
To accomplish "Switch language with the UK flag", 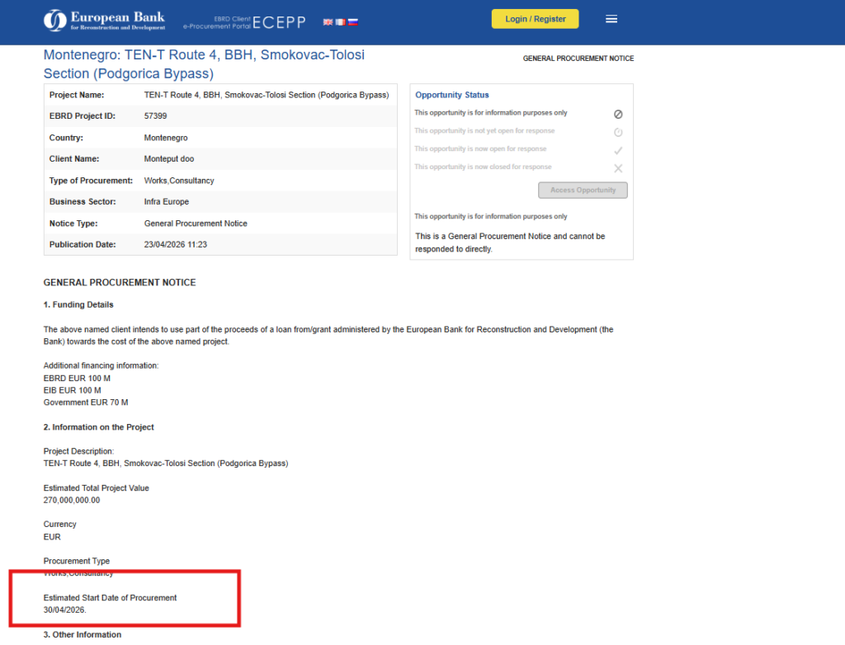I will [328, 22].
